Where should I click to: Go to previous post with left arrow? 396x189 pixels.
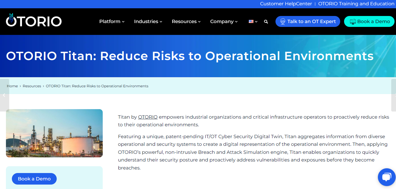(4, 95)
